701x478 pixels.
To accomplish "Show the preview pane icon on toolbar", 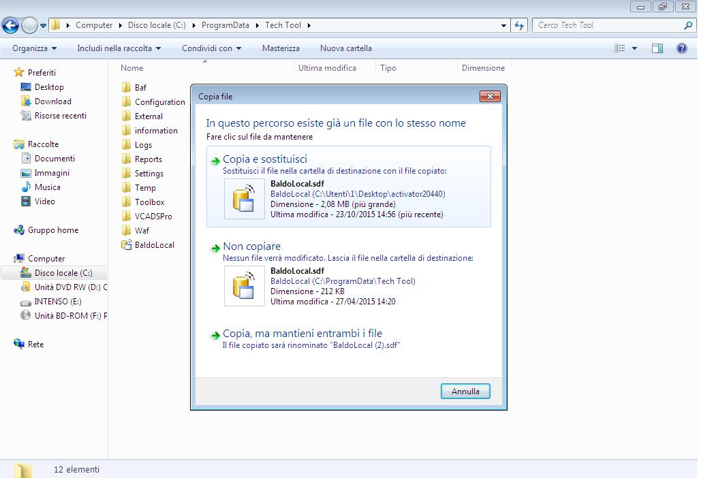I will (658, 48).
